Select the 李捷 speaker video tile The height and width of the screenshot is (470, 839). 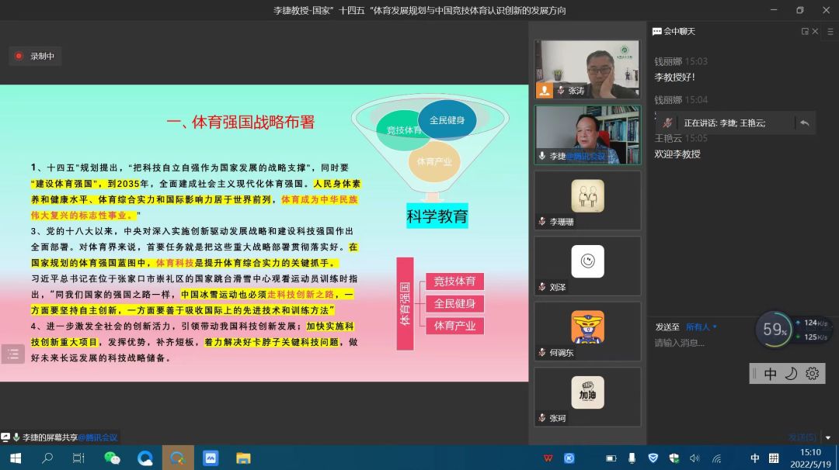pos(587,134)
